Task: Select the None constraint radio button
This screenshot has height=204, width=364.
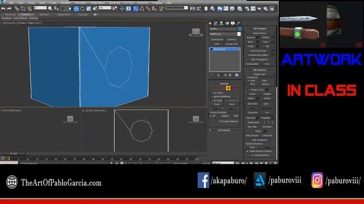Action: tap(248, 80)
